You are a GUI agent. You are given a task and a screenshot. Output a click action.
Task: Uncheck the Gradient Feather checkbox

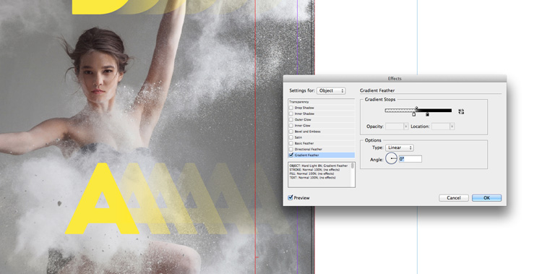tap(291, 155)
